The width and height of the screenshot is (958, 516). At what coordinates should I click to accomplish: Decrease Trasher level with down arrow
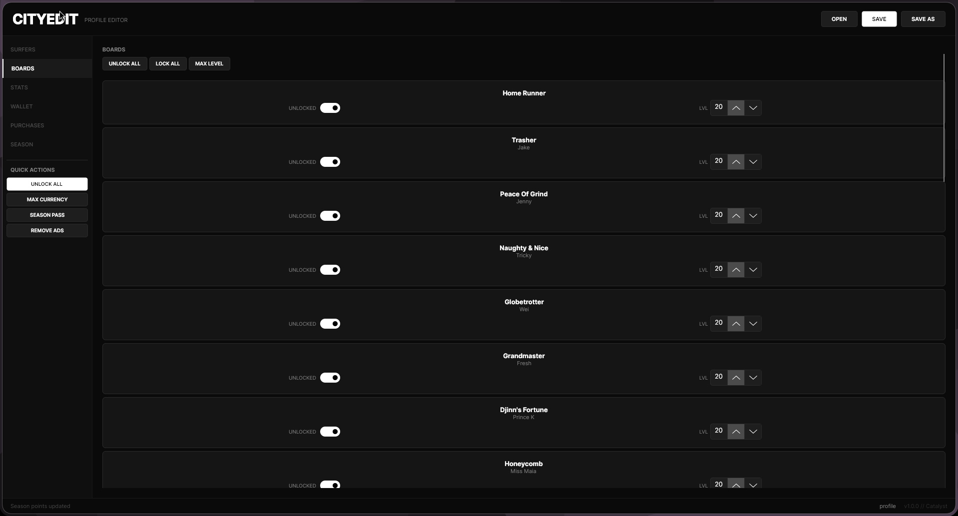coord(753,162)
